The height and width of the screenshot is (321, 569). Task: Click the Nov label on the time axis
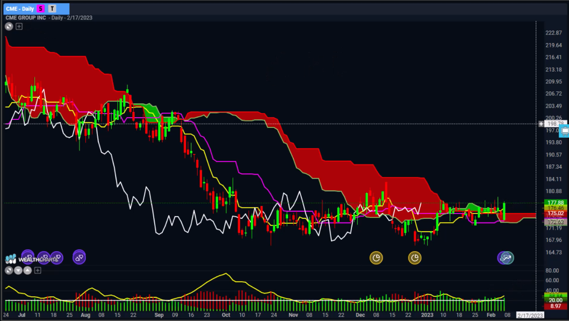click(293, 315)
